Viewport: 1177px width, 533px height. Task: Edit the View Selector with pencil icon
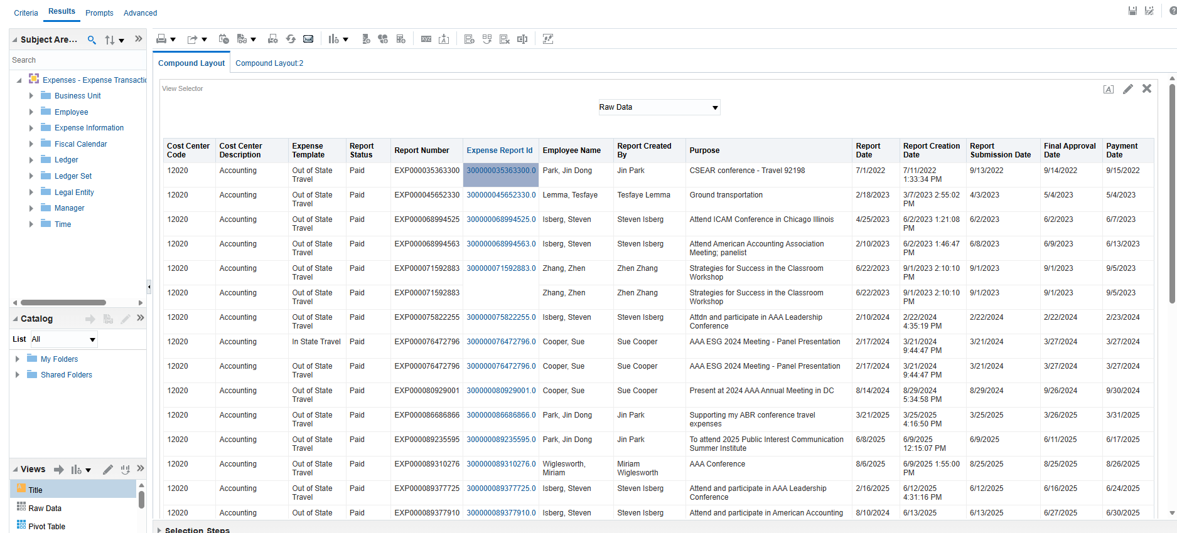tap(1128, 89)
